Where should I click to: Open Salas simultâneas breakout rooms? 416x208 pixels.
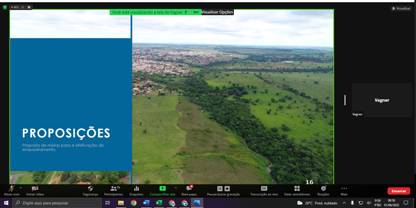click(x=297, y=190)
